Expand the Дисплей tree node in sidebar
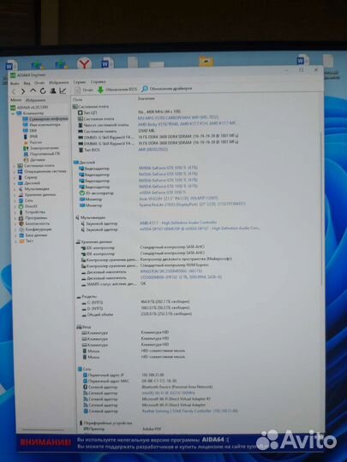The width and height of the screenshot is (347, 462). 15,183
